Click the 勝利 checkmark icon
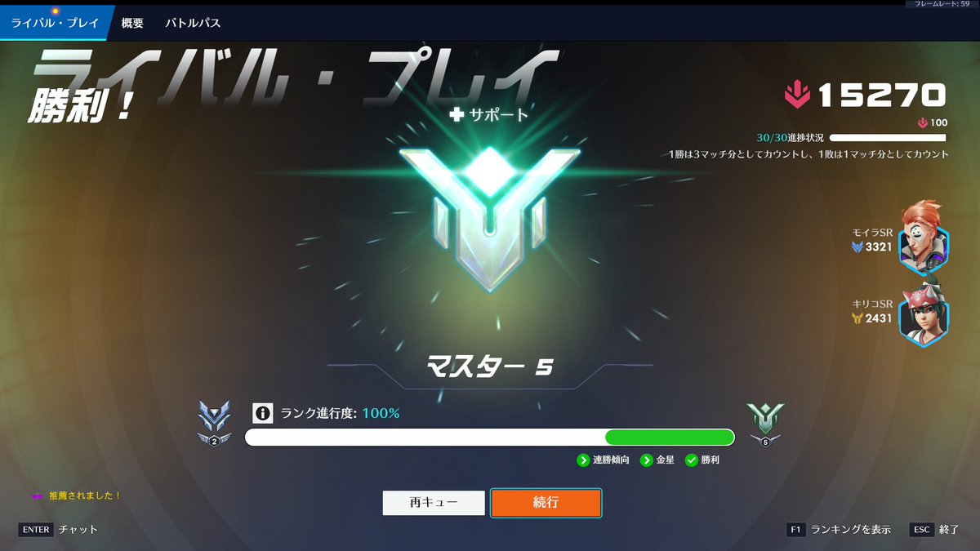This screenshot has height=551, width=980. click(692, 460)
